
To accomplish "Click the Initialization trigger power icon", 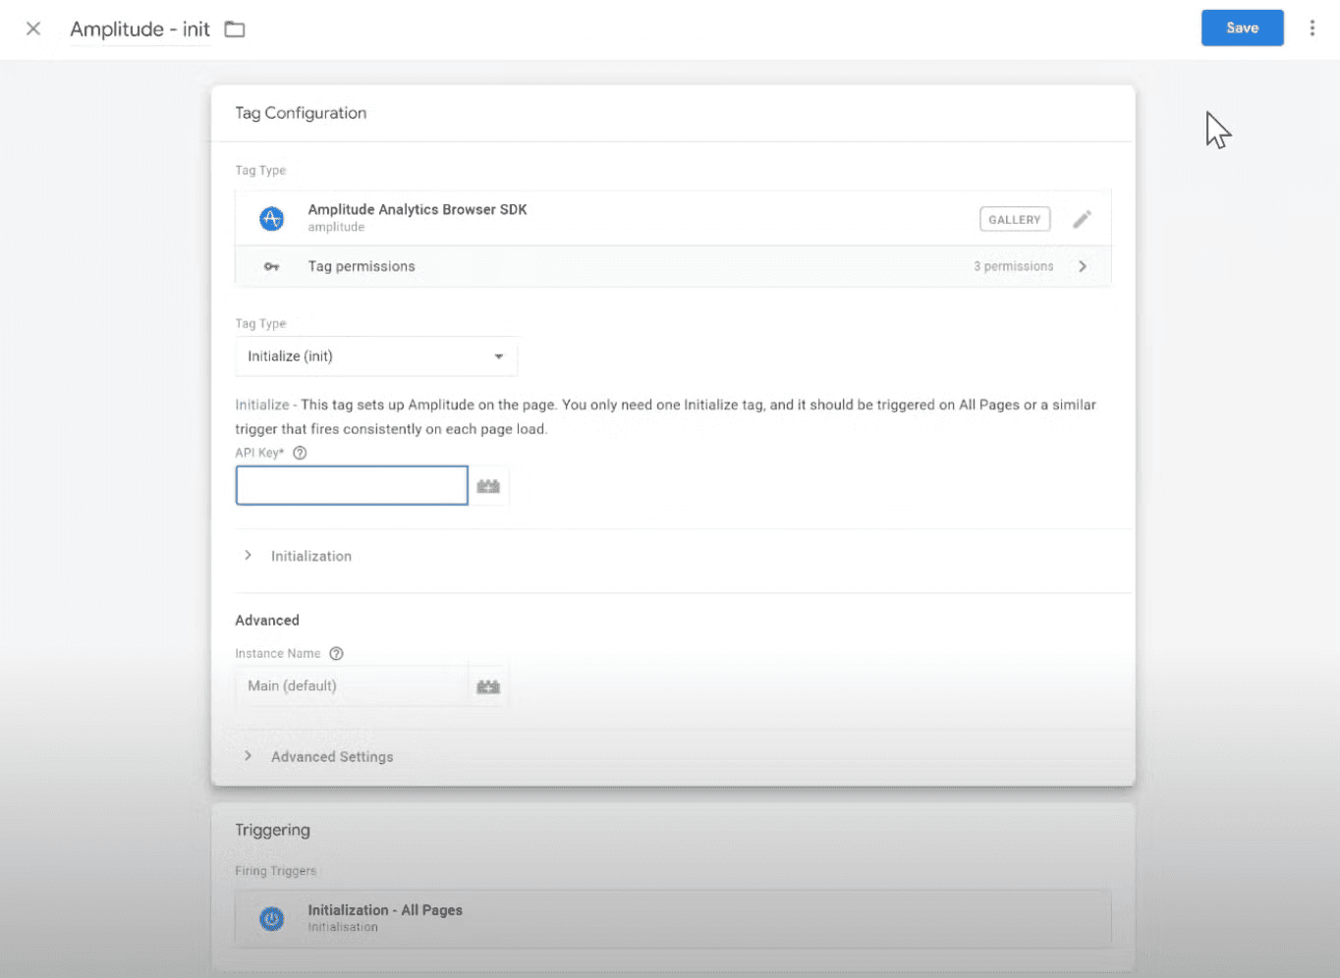I will 271,918.
